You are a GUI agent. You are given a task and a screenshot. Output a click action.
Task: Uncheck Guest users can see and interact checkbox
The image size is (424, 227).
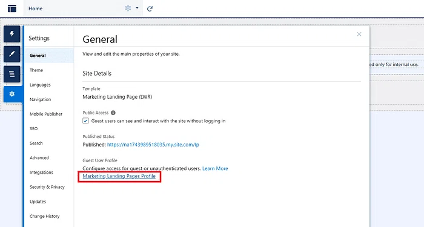[86, 121]
